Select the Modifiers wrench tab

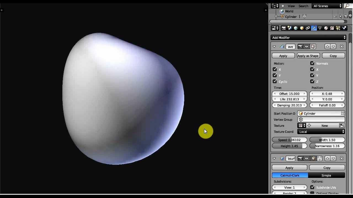(x=314, y=28)
